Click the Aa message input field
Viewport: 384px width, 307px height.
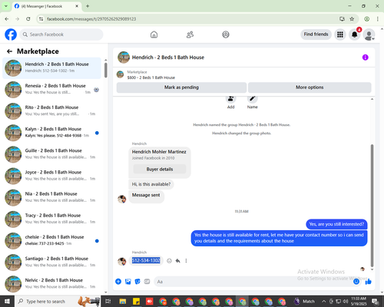coord(252,282)
